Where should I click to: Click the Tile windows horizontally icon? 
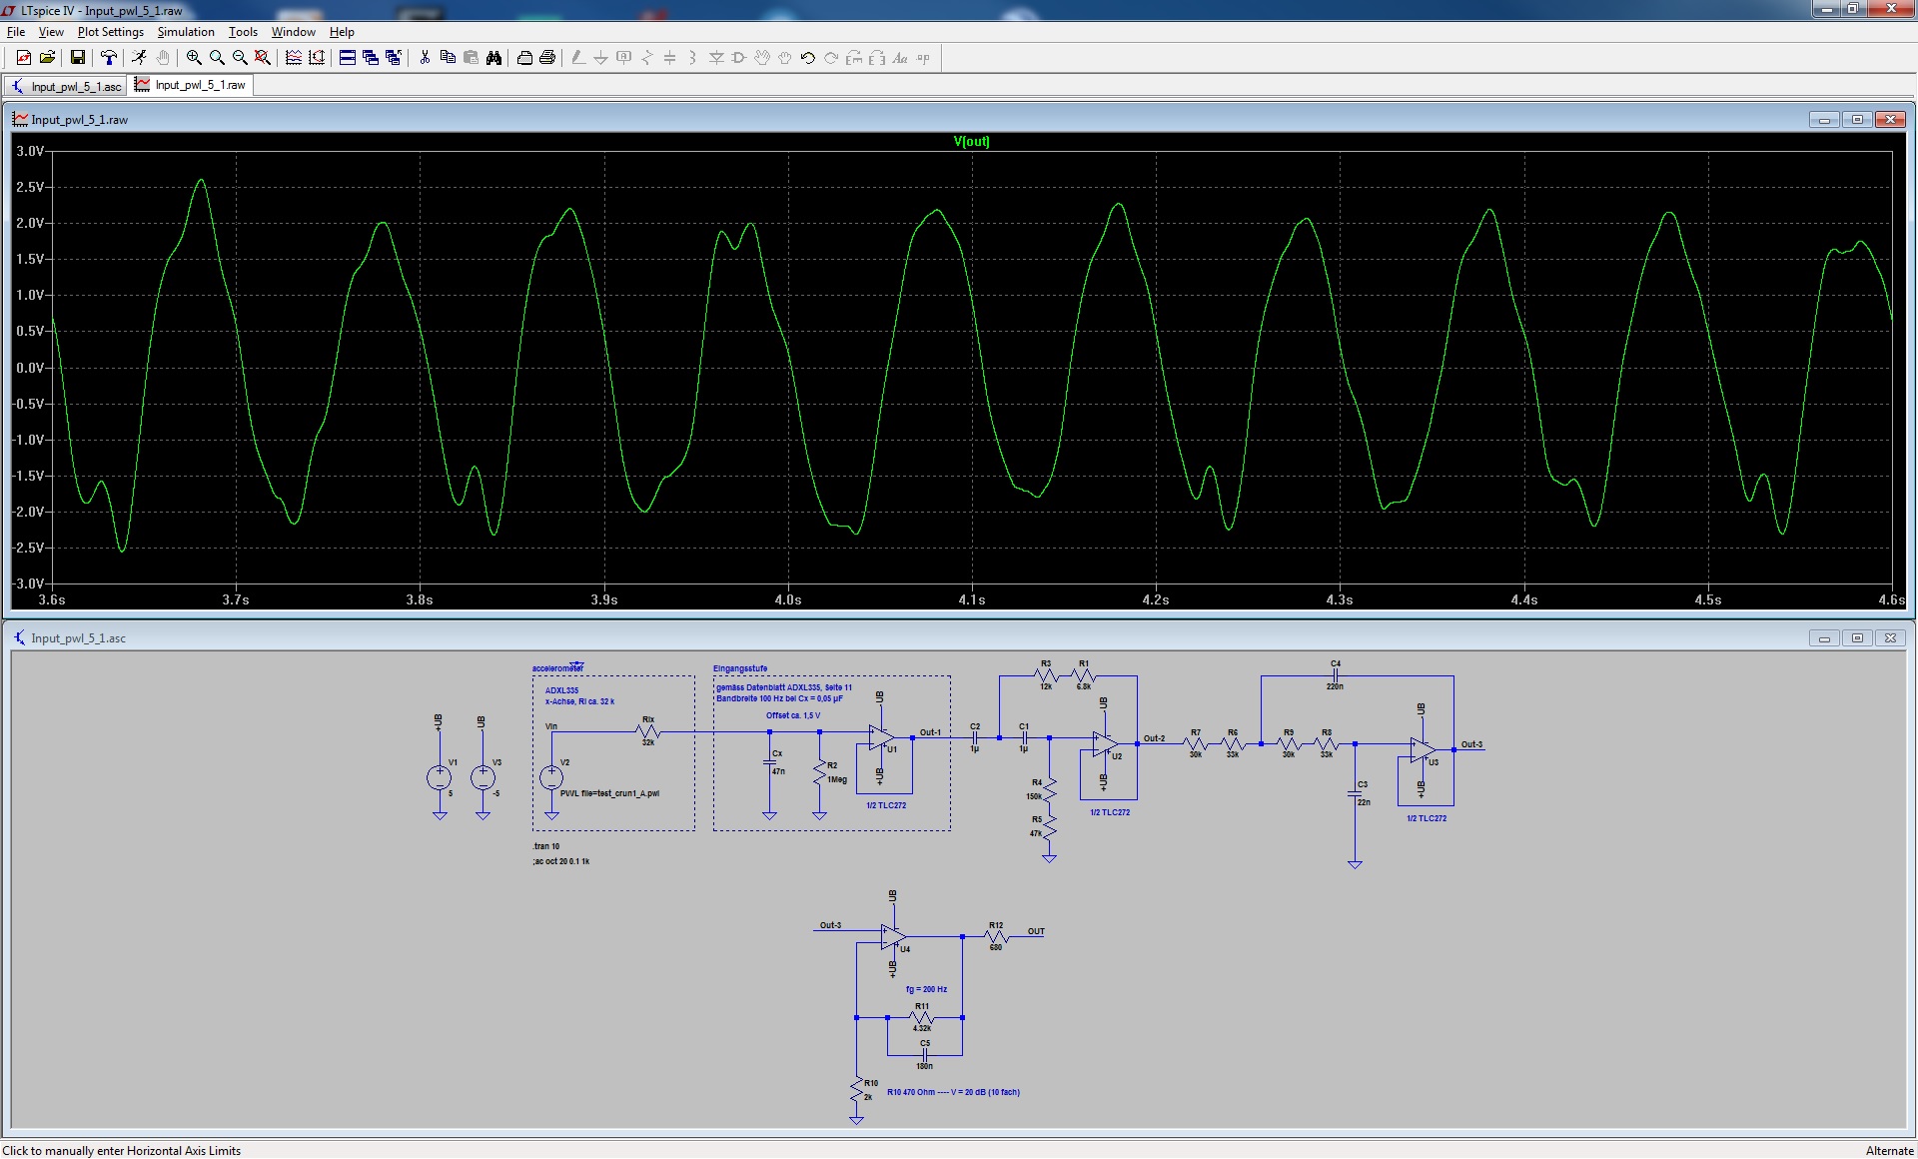[348, 58]
